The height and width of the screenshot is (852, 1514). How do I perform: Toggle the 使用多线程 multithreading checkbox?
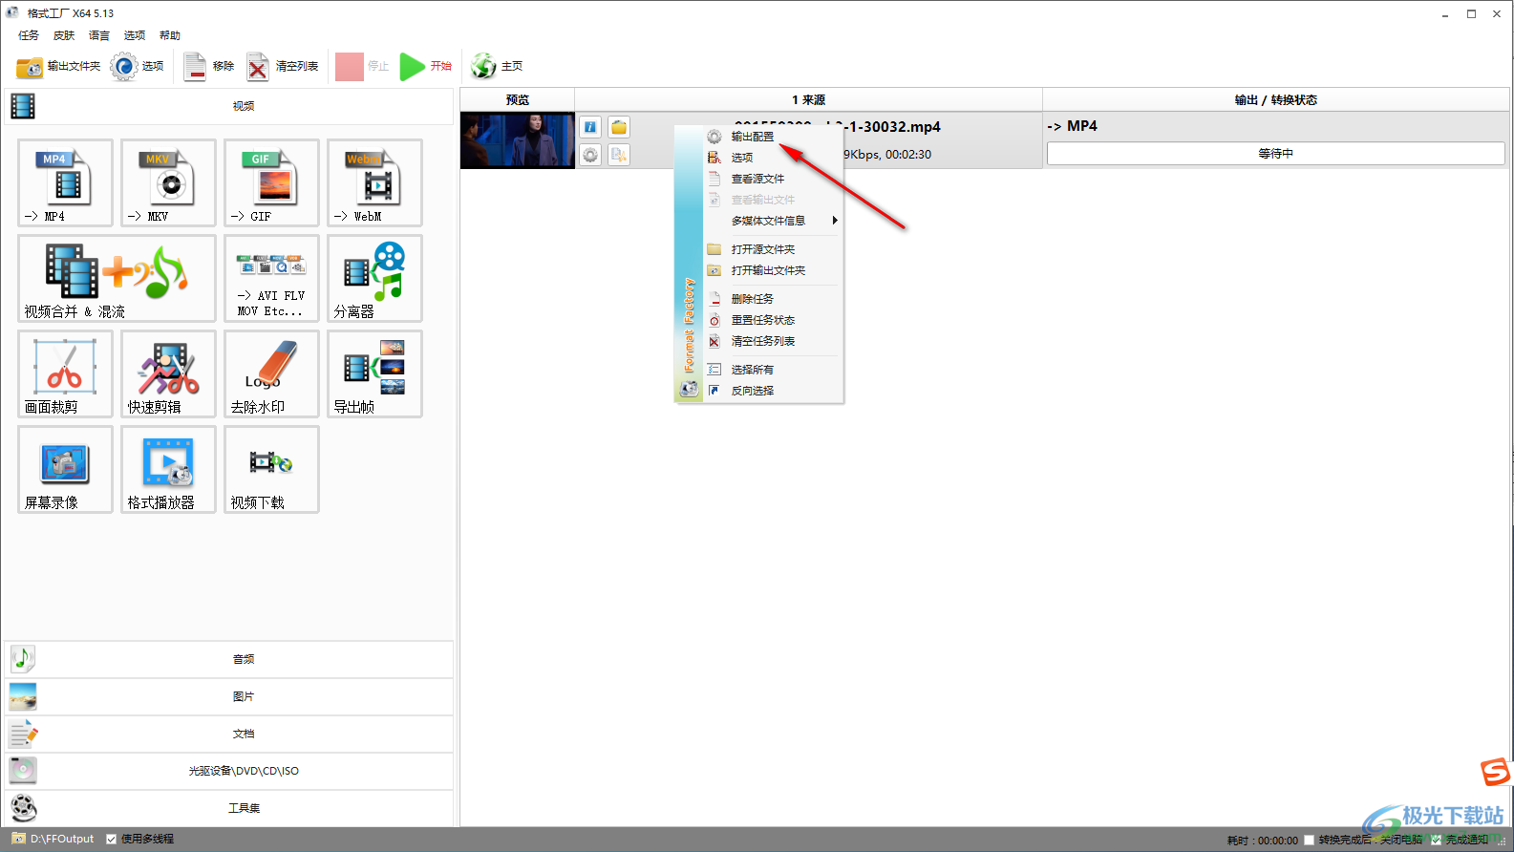(x=112, y=839)
